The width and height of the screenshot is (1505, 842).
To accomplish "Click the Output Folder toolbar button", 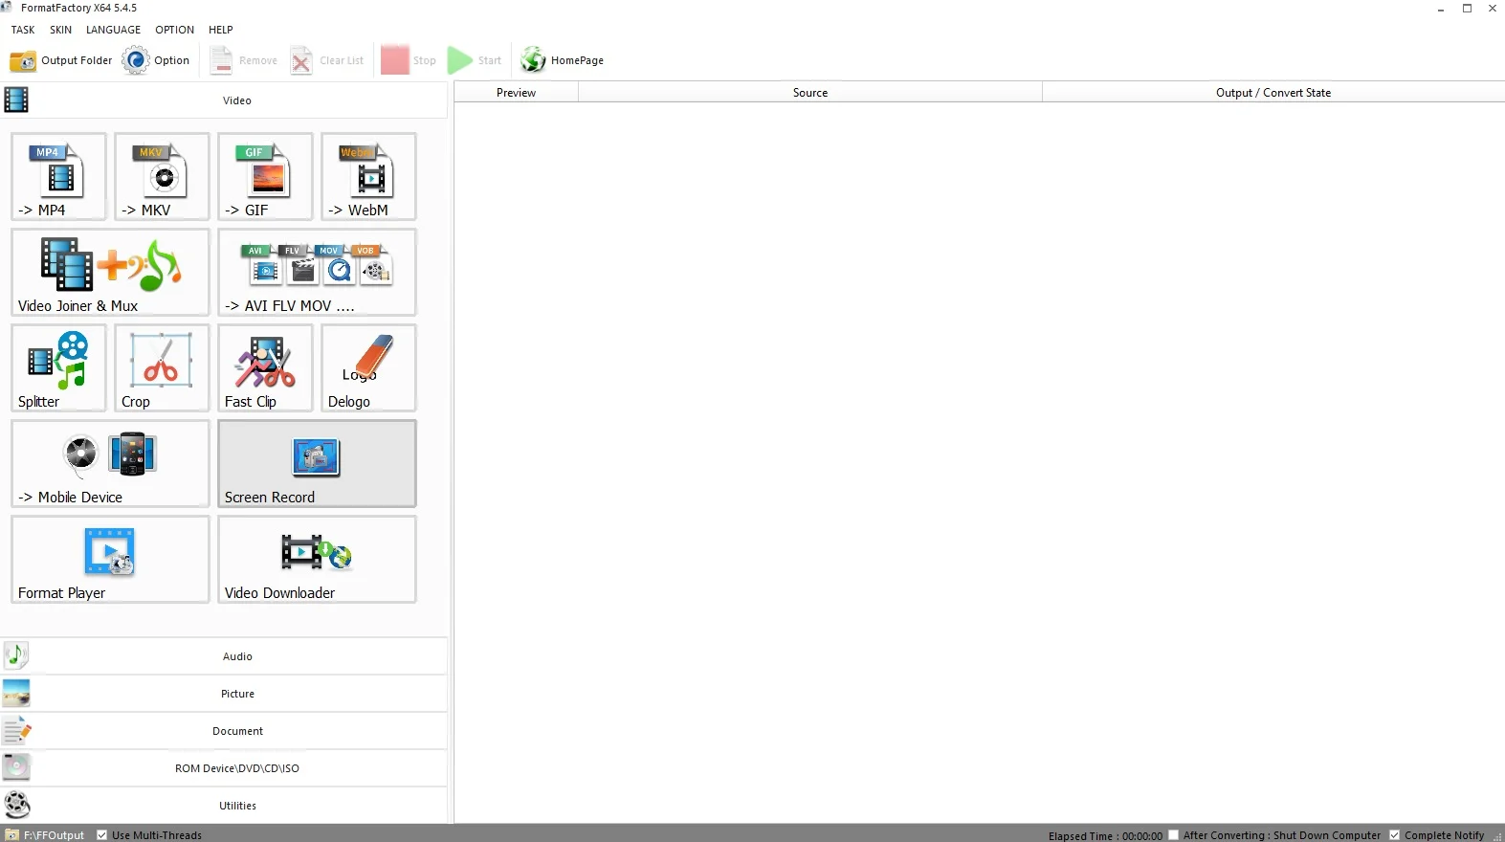I will pos(61,60).
